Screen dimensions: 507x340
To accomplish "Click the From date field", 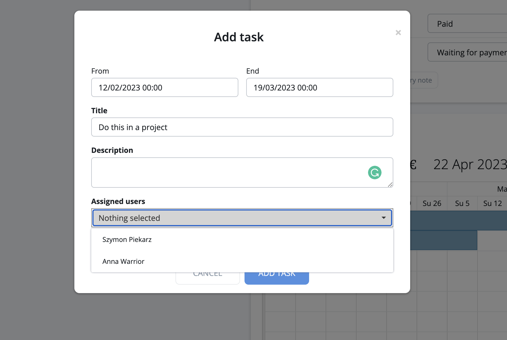I will (x=165, y=88).
